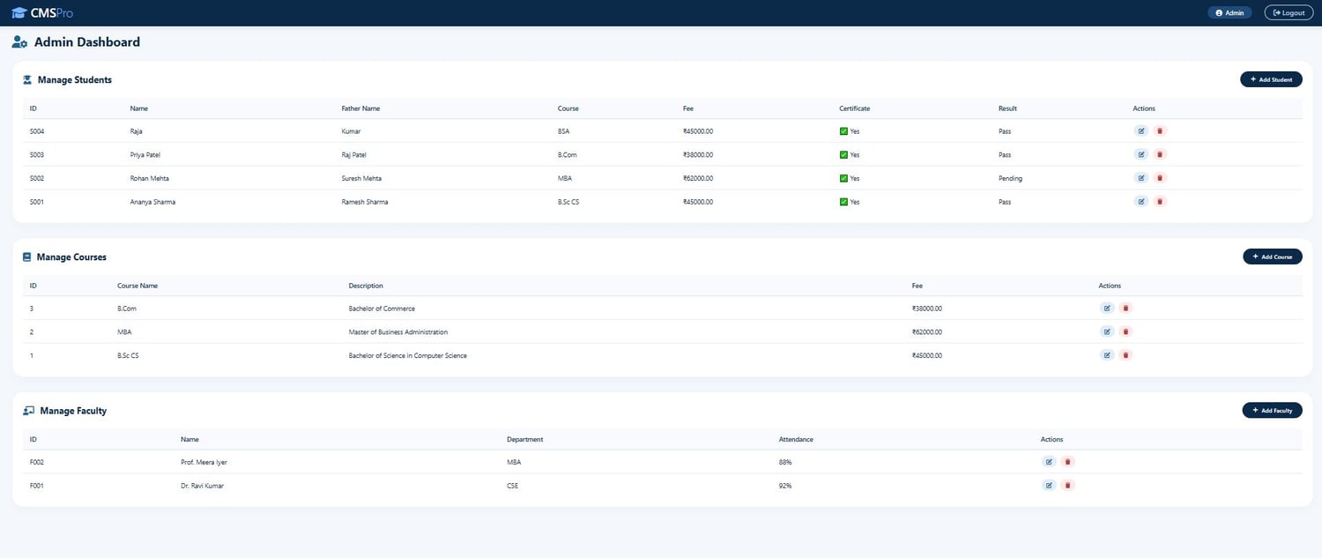Delete the MBA course
This screenshot has width=1322, height=558.
[1125, 331]
